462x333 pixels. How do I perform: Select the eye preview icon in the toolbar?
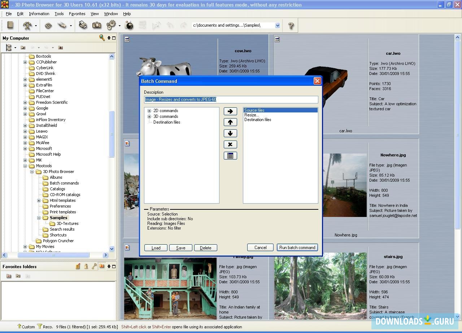(48, 26)
